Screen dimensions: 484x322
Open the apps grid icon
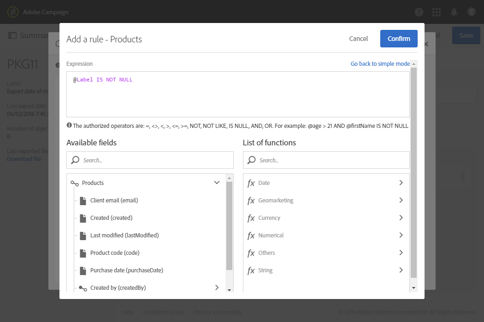coord(437,12)
